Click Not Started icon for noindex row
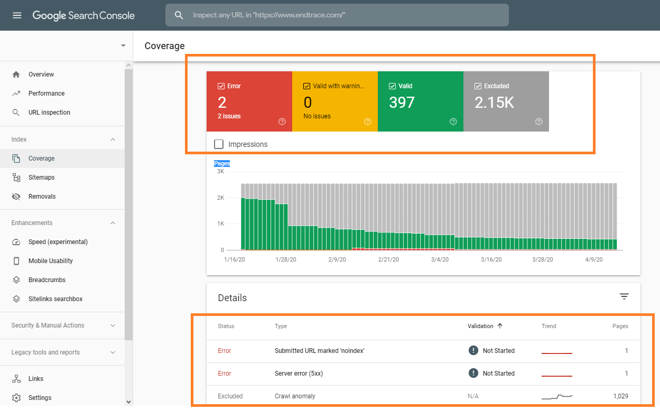Viewport: 660px width, 410px height. pos(473,350)
